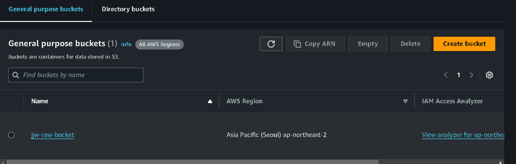Sort by AWS Region dropdown arrow
Viewport: 516px width, 164px height.
tap(405, 101)
